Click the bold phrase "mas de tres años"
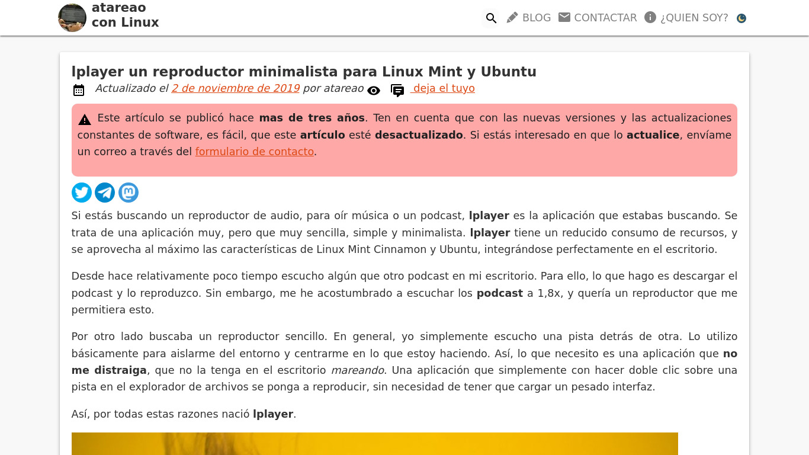The image size is (809, 455). pyautogui.click(x=312, y=118)
